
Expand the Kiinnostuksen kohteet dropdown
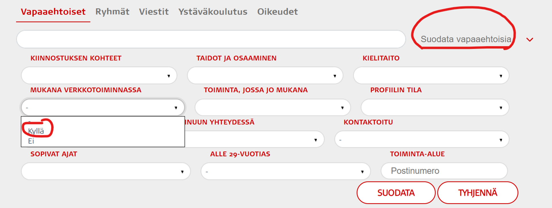coord(99,76)
